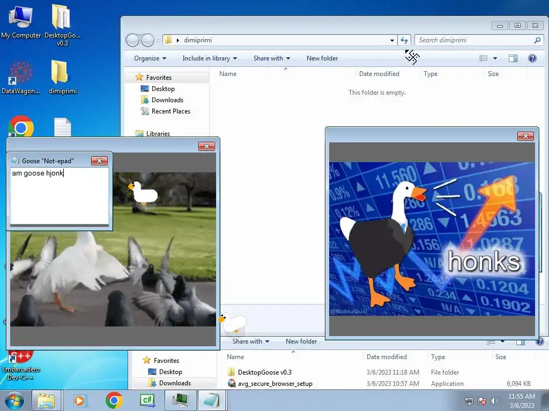Open My Computer desktop icon
549x411 pixels.
(x=21, y=21)
